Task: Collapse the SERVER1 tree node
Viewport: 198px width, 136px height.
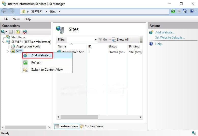Action: (x=3, y=42)
